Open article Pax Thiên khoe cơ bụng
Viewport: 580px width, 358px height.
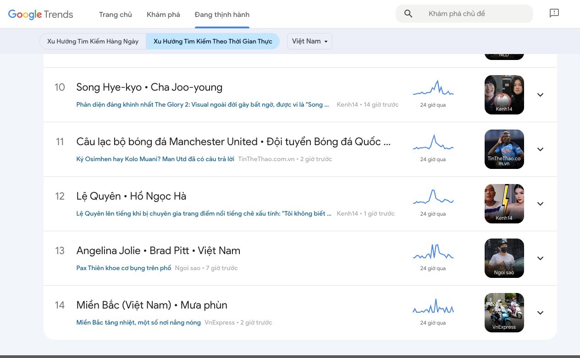coord(124,268)
